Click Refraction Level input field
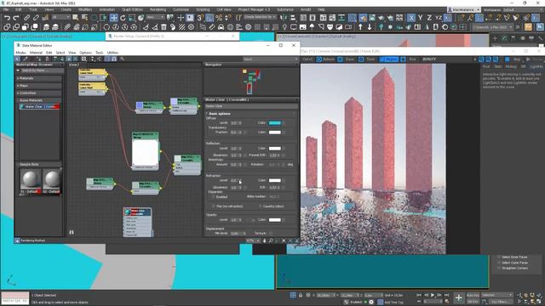Screen dimensions: 545x306 (236, 180)
